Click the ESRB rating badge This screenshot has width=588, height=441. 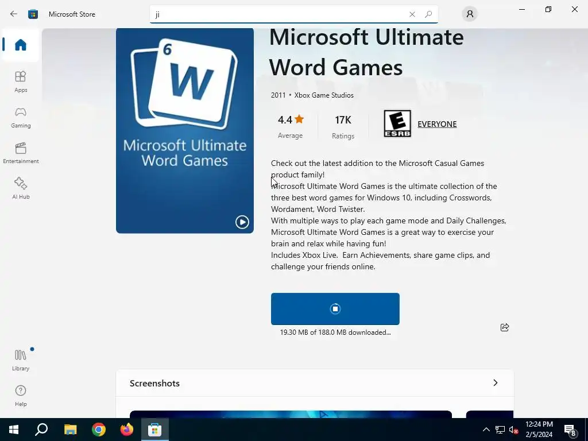coord(397,123)
